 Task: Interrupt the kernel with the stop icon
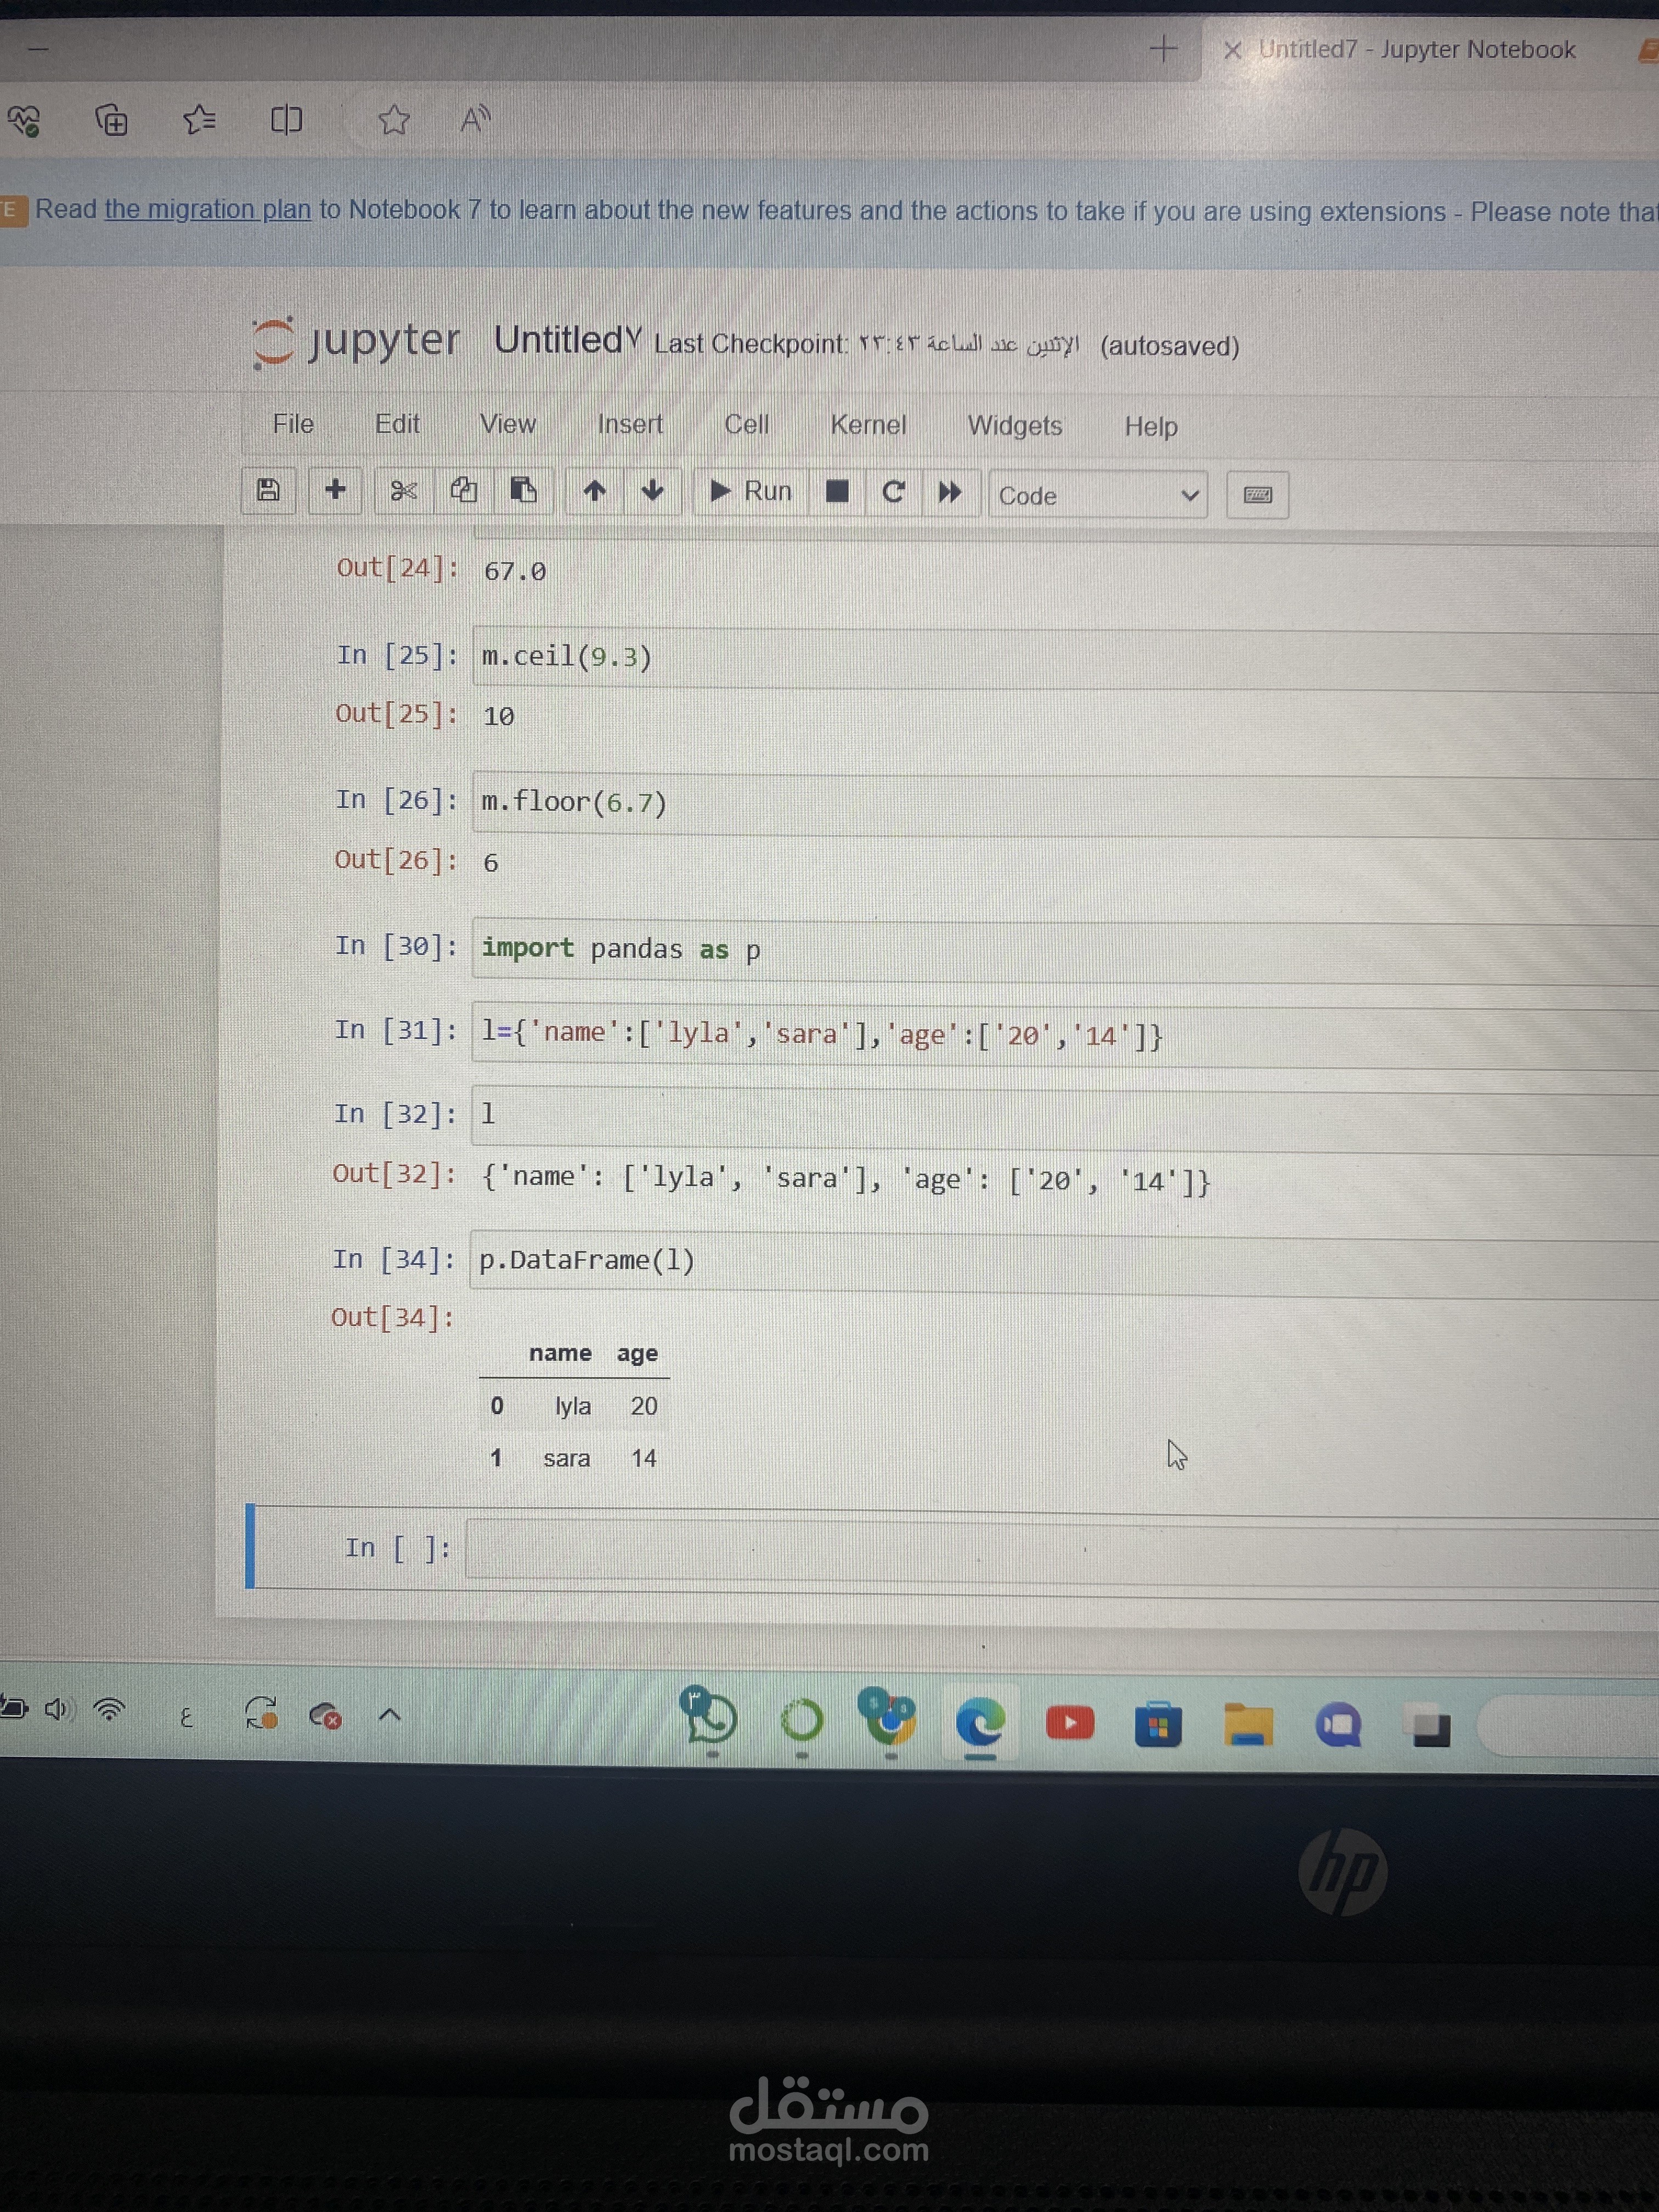pyautogui.click(x=837, y=492)
